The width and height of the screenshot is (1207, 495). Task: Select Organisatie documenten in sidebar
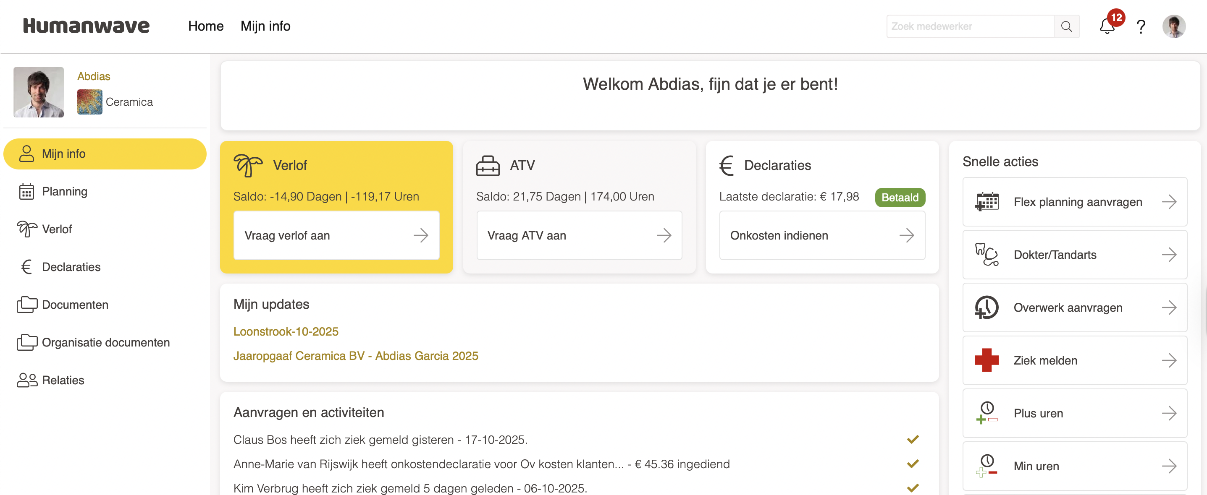click(x=105, y=342)
